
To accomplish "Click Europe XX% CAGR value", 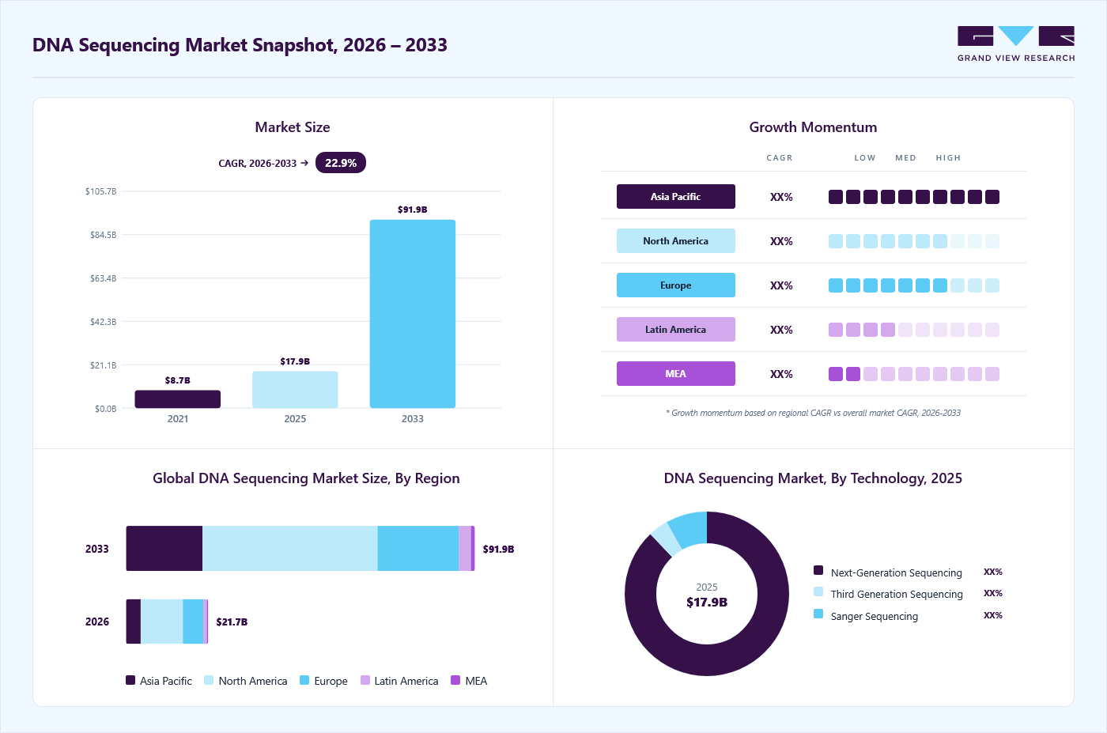I will click(781, 285).
